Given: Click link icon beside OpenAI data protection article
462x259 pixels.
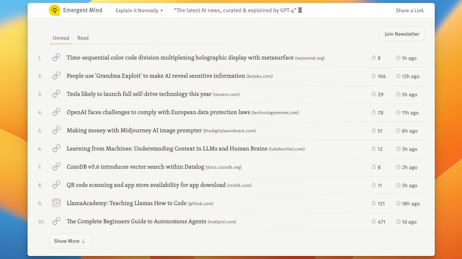Looking at the screenshot, I should click(56, 112).
